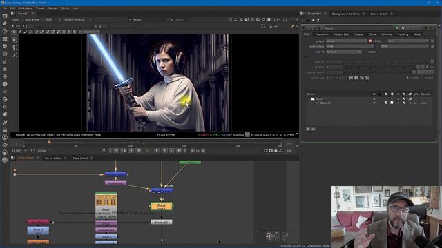The width and height of the screenshot is (442, 248).
Task: Open the Transform nodes toolbar icon
Action: click(5, 76)
